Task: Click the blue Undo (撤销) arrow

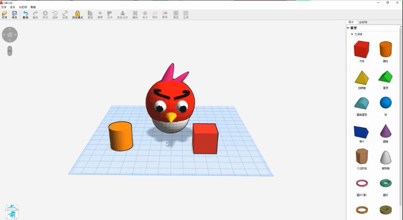Action: 25,13
